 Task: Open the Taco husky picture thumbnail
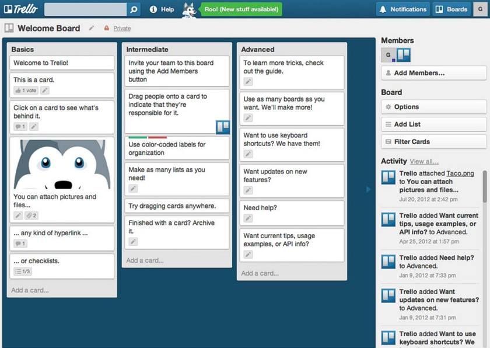click(x=62, y=164)
